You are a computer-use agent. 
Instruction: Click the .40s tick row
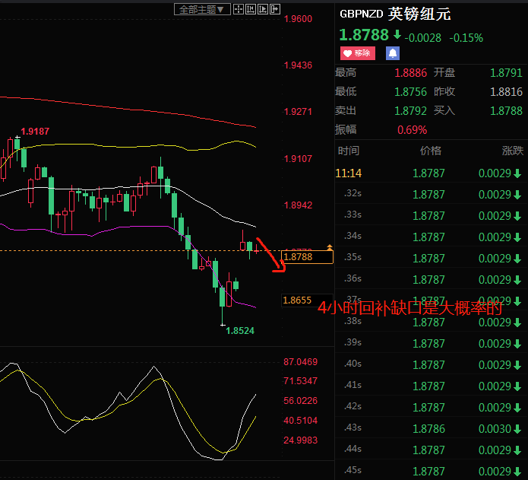(x=431, y=364)
